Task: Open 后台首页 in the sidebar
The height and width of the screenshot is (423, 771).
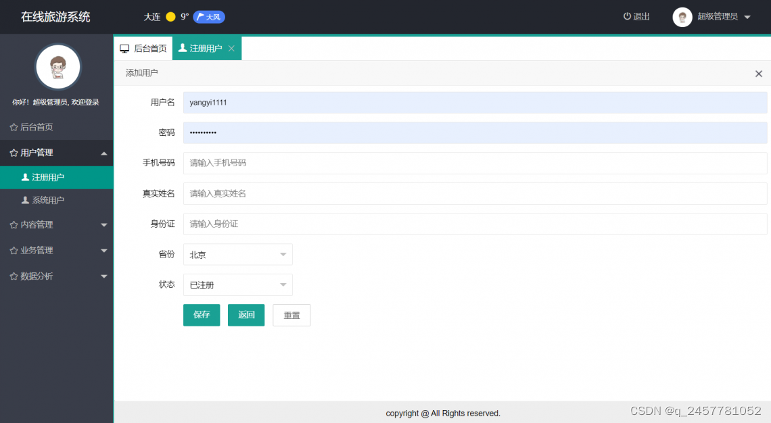Action: tap(57, 127)
